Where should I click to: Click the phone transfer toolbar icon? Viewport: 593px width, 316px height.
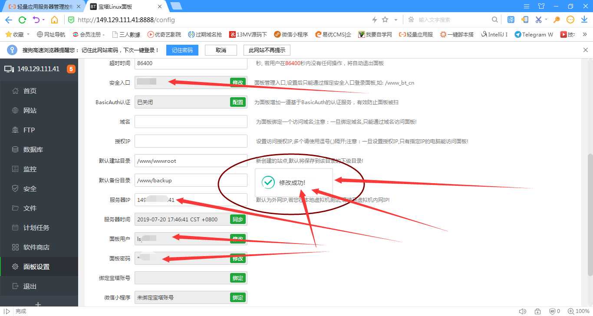coord(525,20)
